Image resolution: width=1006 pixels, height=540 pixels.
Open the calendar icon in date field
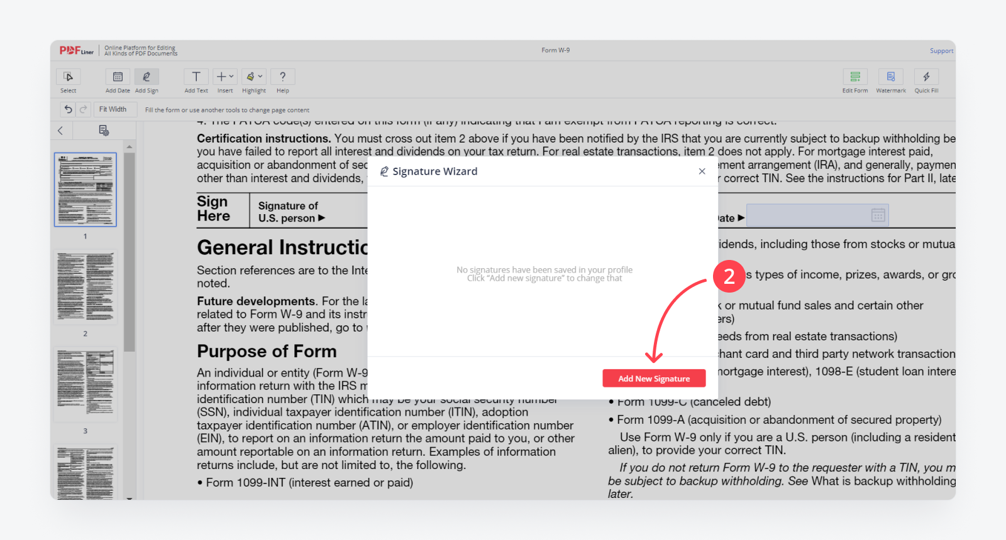coord(878,215)
